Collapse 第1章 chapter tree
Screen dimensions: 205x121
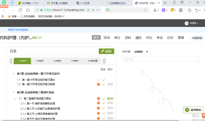14,74
